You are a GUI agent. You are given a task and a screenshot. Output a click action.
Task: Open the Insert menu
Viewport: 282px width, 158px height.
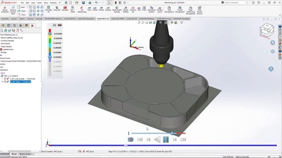click(39, 3)
